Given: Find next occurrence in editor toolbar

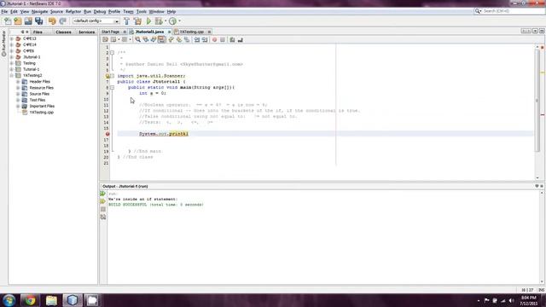Looking at the screenshot, I should pos(154,40).
